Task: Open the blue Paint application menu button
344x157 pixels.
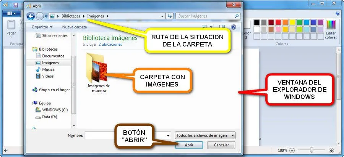Action: [x=11, y=14]
